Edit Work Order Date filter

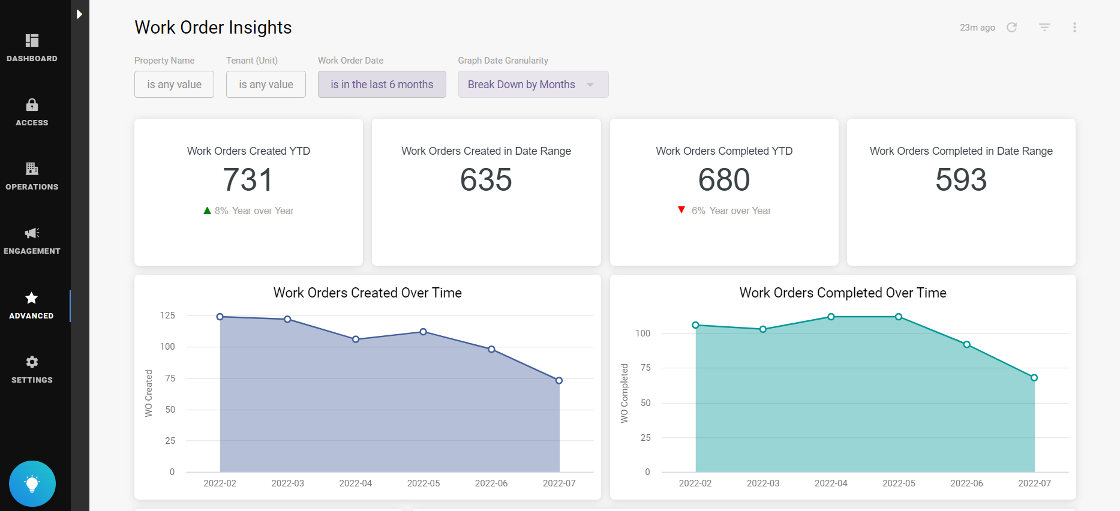[x=382, y=85]
